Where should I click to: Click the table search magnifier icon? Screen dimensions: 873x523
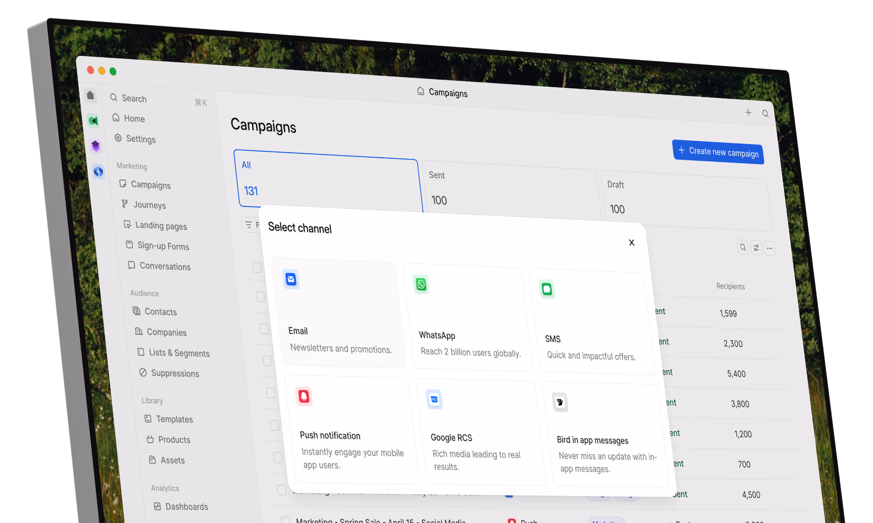click(743, 247)
